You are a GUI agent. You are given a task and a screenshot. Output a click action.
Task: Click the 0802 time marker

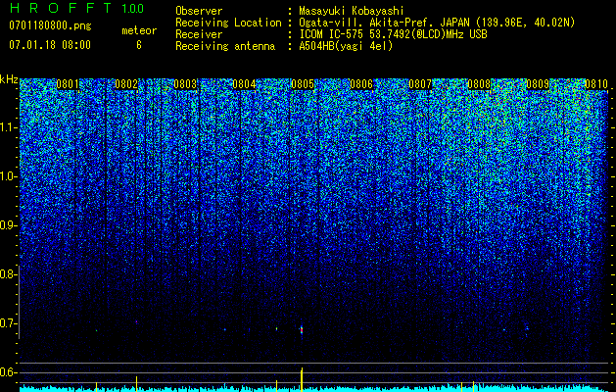126,84
